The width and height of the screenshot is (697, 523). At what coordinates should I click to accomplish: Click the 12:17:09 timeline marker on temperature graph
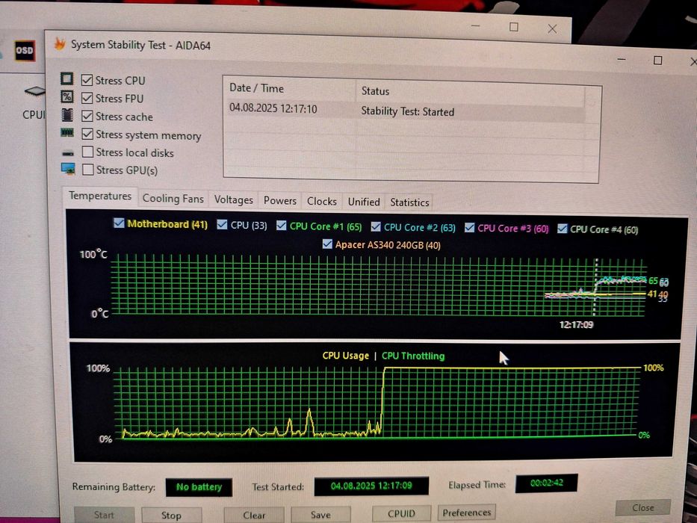577,325
